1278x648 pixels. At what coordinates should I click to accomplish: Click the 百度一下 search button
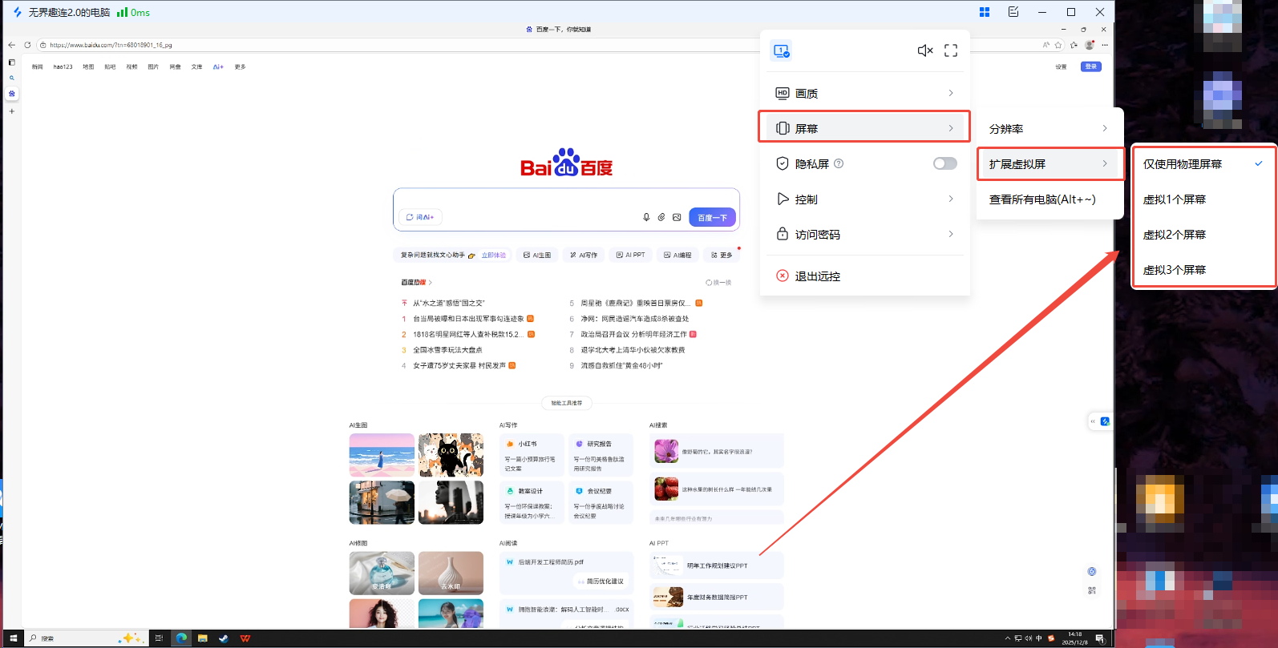tap(712, 217)
